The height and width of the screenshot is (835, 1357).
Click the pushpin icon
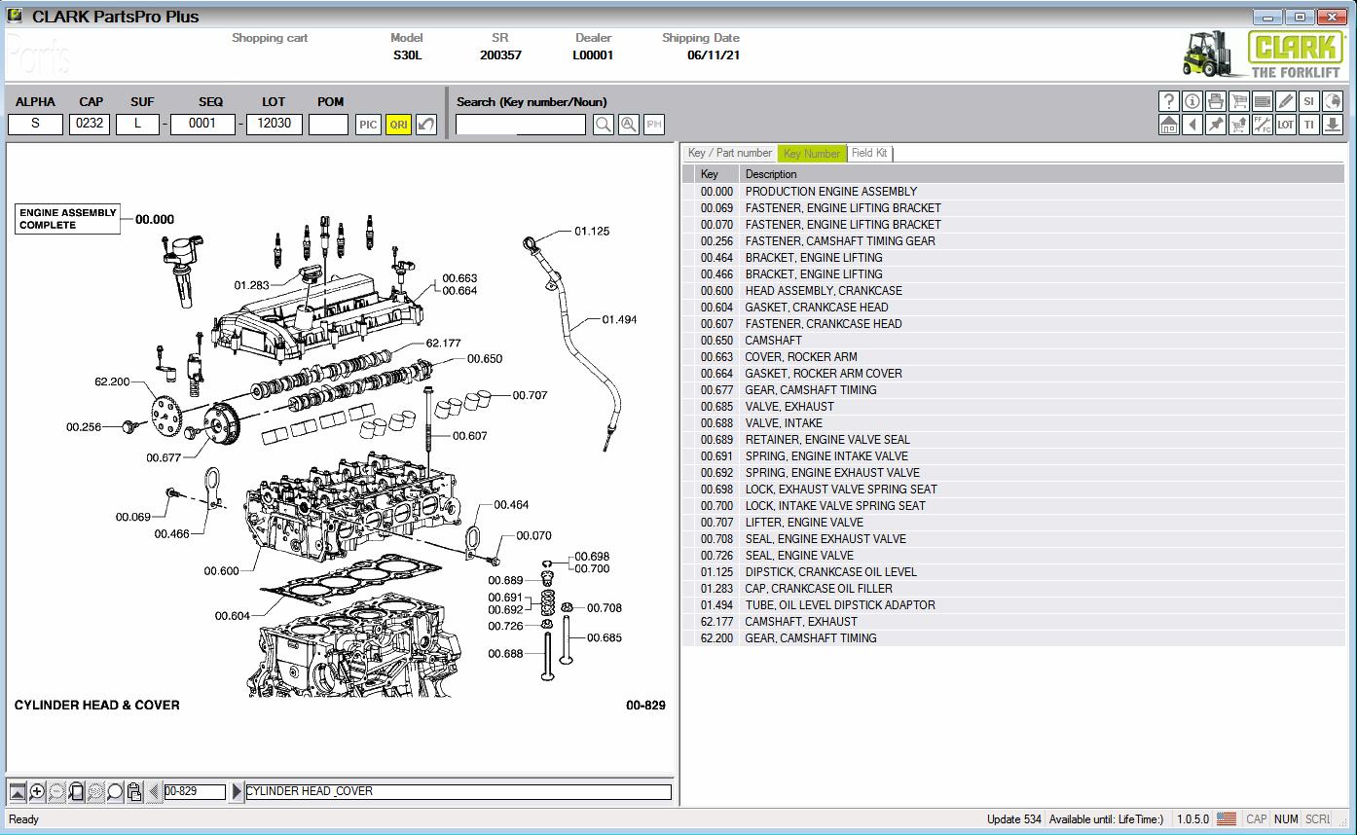(x=1216, y=125)
